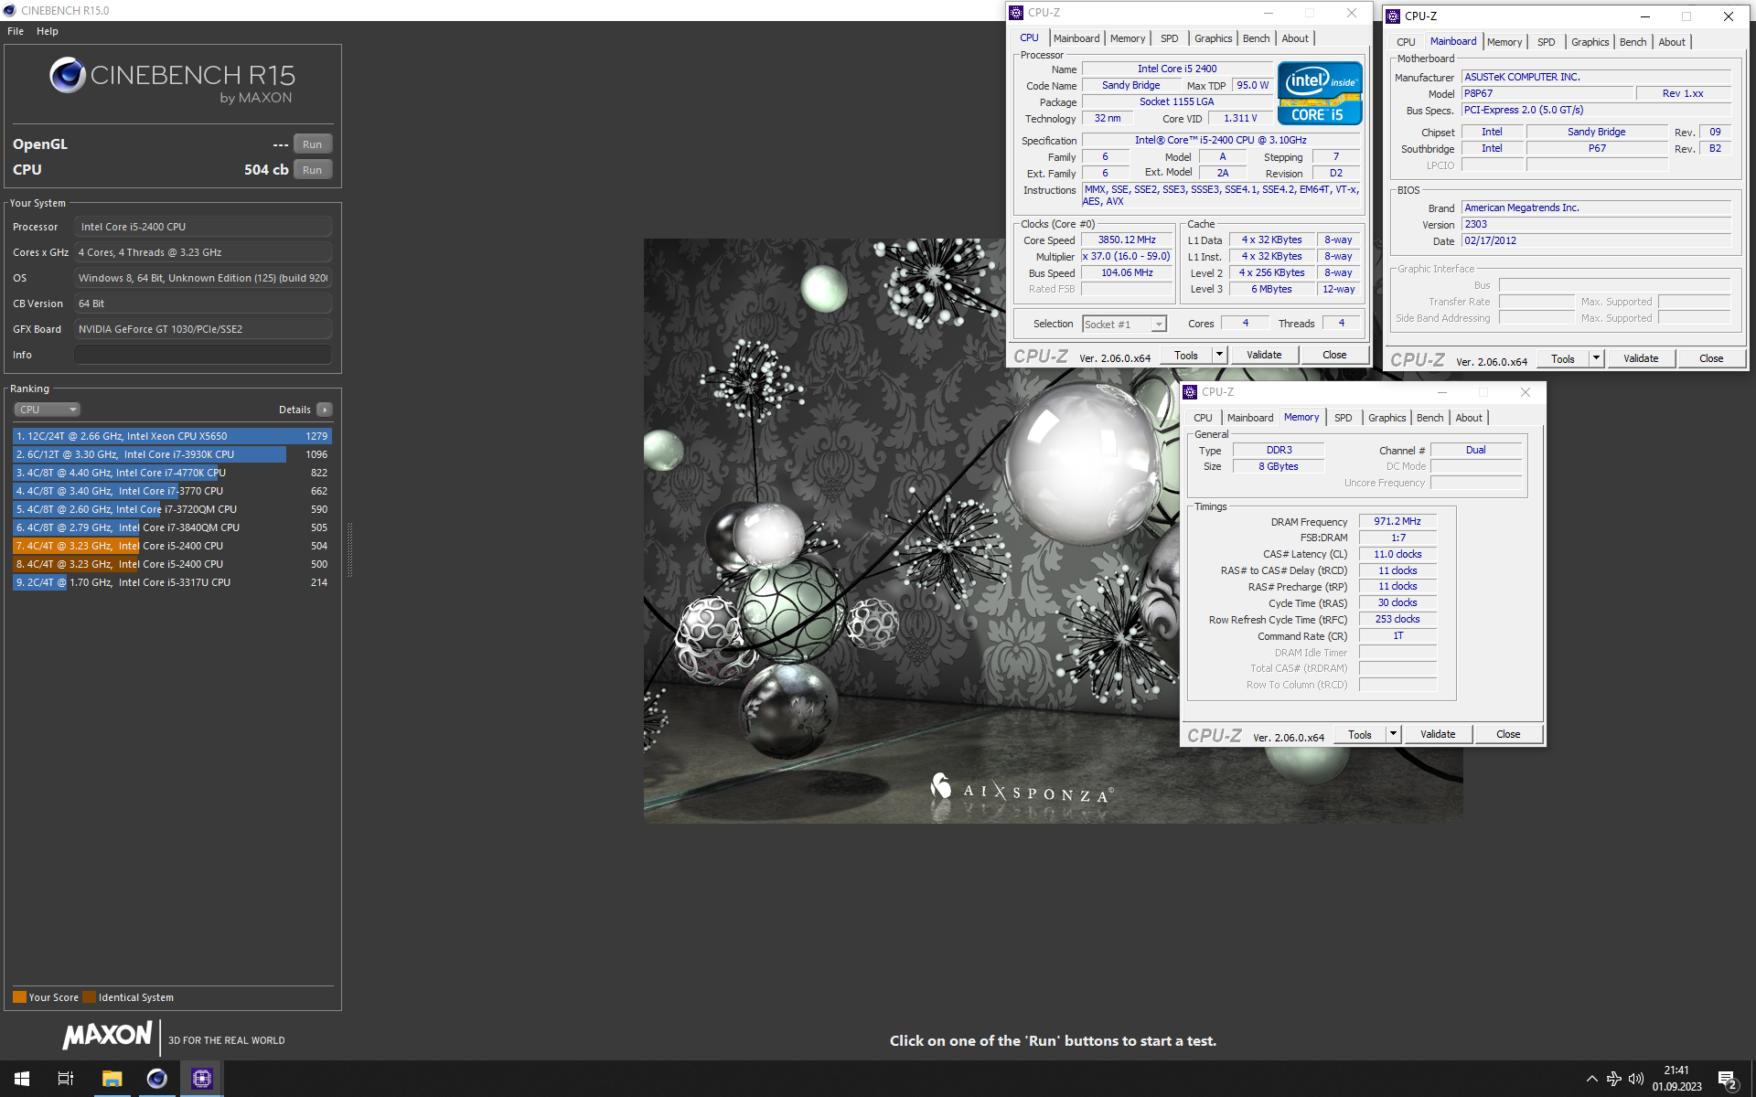Show hidden system tray icons
The width and height of the screenshot is (1756, 1097).
[x=1592, y=1079]
